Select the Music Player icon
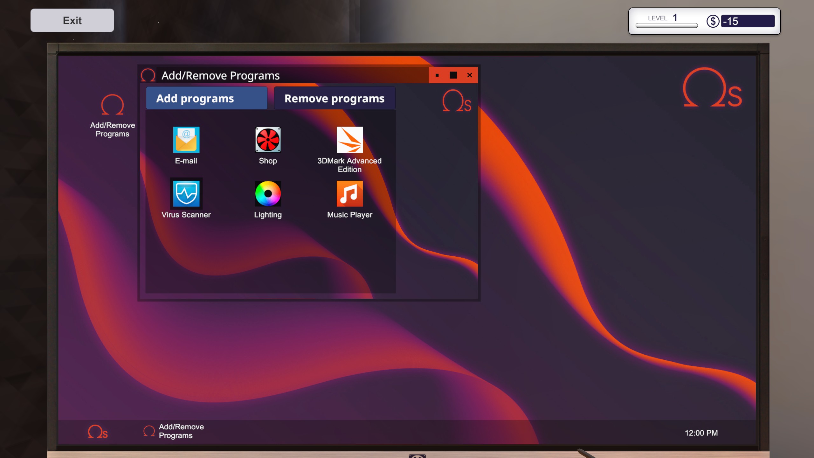 click(x=349, y=193)
